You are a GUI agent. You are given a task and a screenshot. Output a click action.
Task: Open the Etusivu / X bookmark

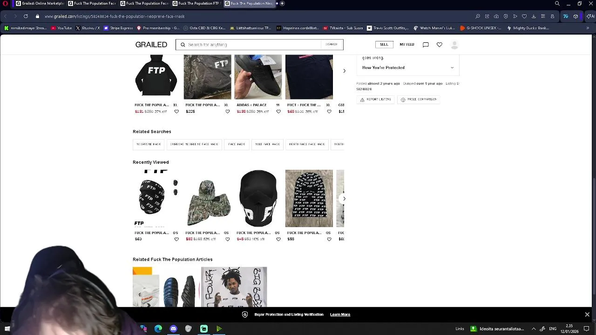[x=88, y=28]
